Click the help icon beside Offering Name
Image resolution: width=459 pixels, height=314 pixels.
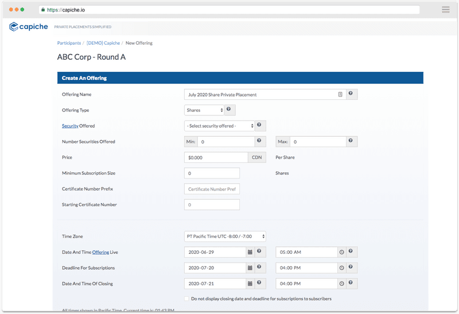[x=351, y=94]
